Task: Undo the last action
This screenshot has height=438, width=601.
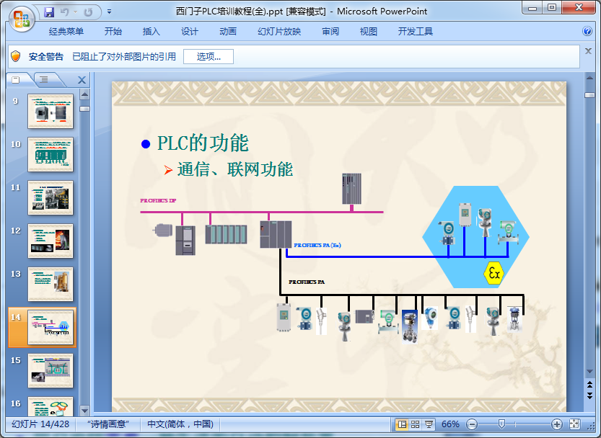Action: pos(65,12)
